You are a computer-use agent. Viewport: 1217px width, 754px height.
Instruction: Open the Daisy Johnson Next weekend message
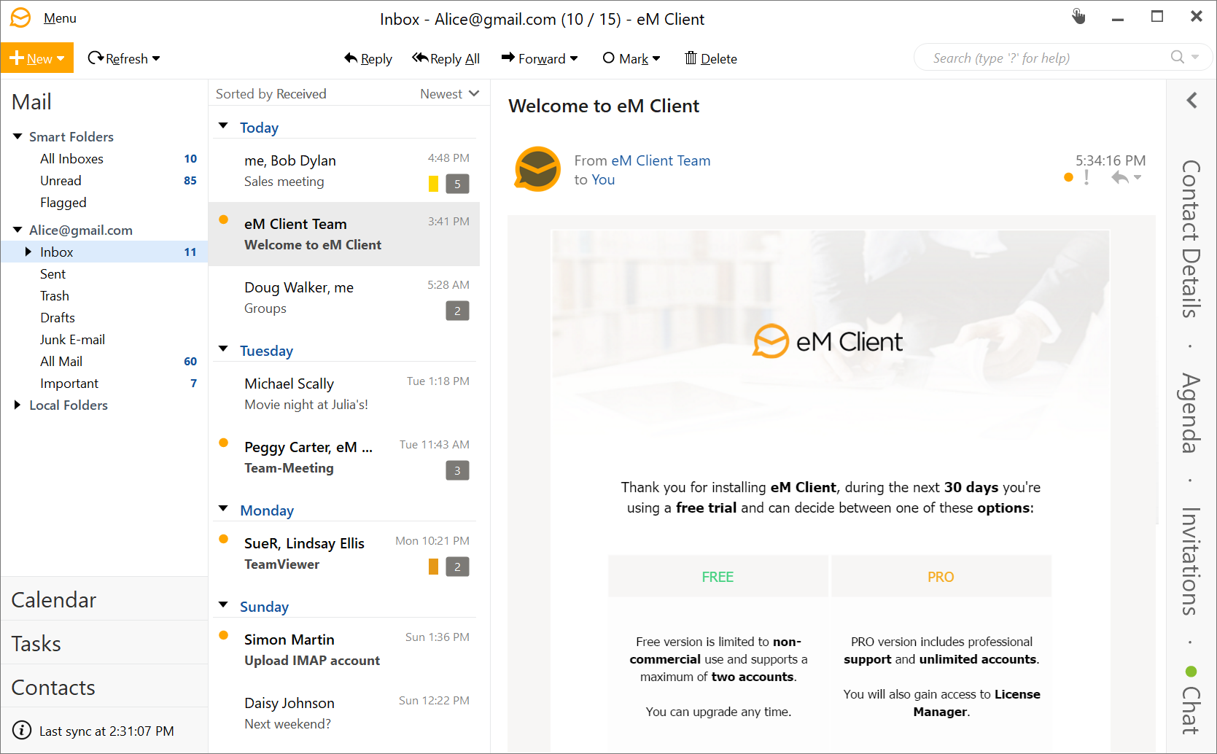[x=344, y=712]
